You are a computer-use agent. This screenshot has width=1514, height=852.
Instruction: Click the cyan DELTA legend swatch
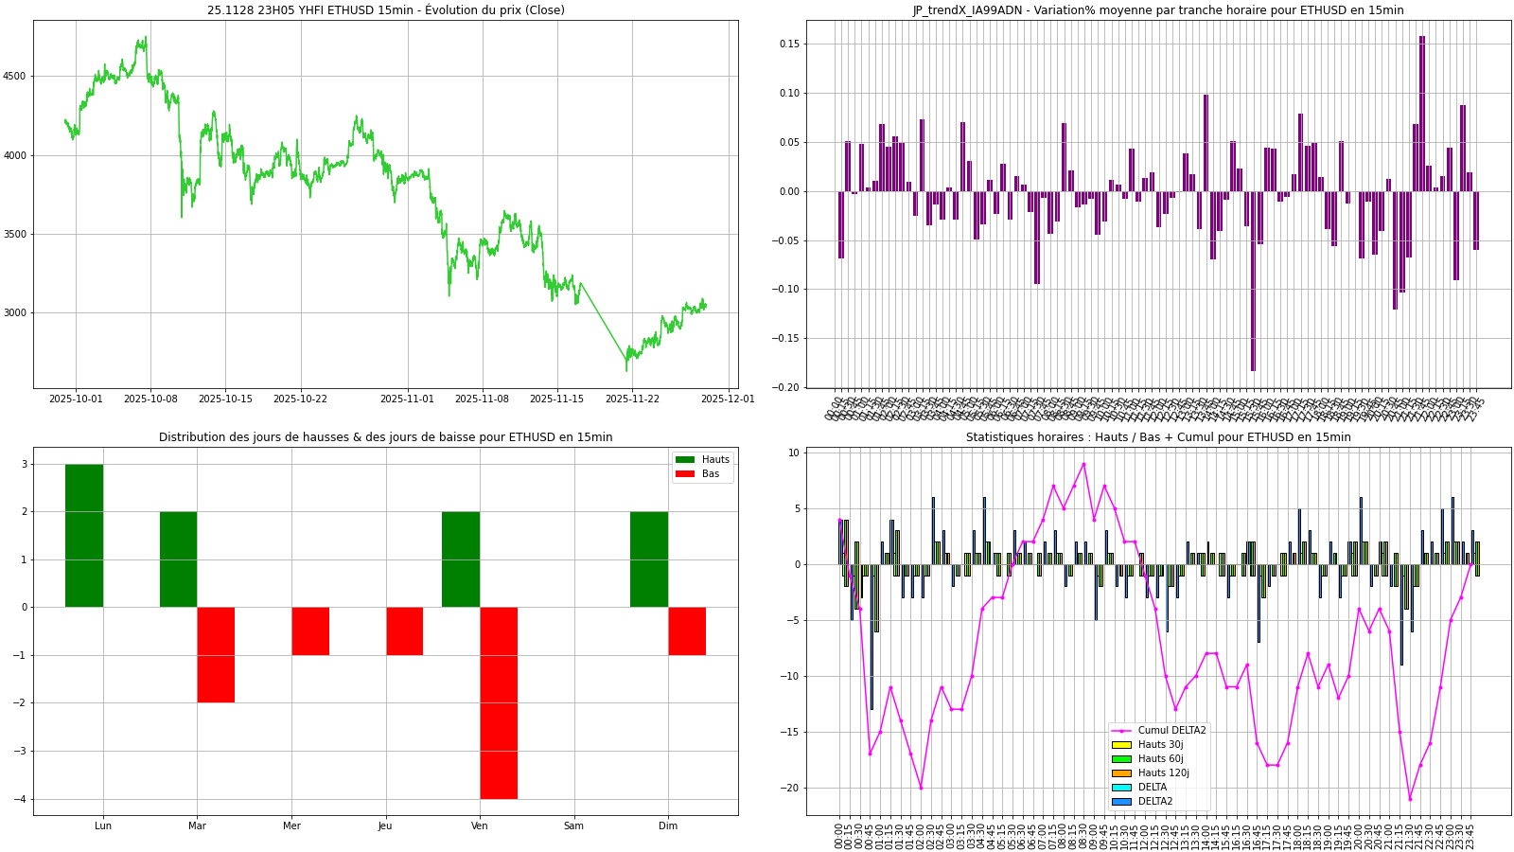(1121, 788)
